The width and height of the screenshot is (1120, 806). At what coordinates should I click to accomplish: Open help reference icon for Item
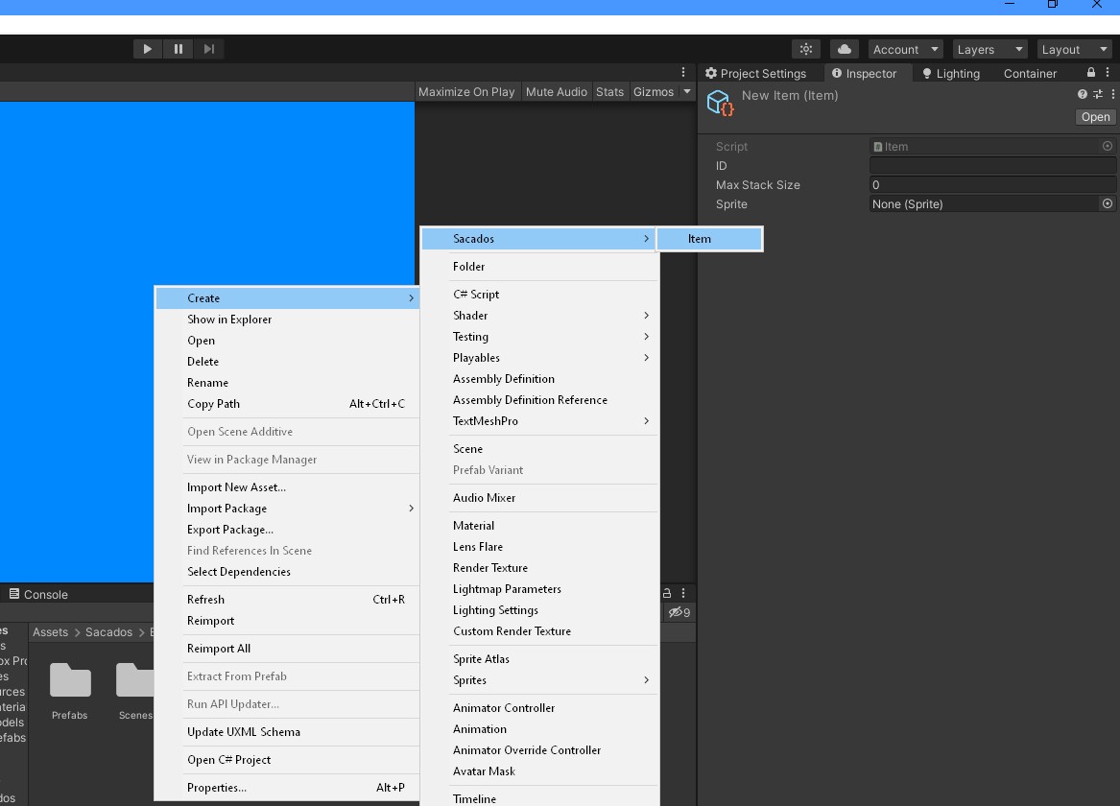click(x=1083, y=94)
